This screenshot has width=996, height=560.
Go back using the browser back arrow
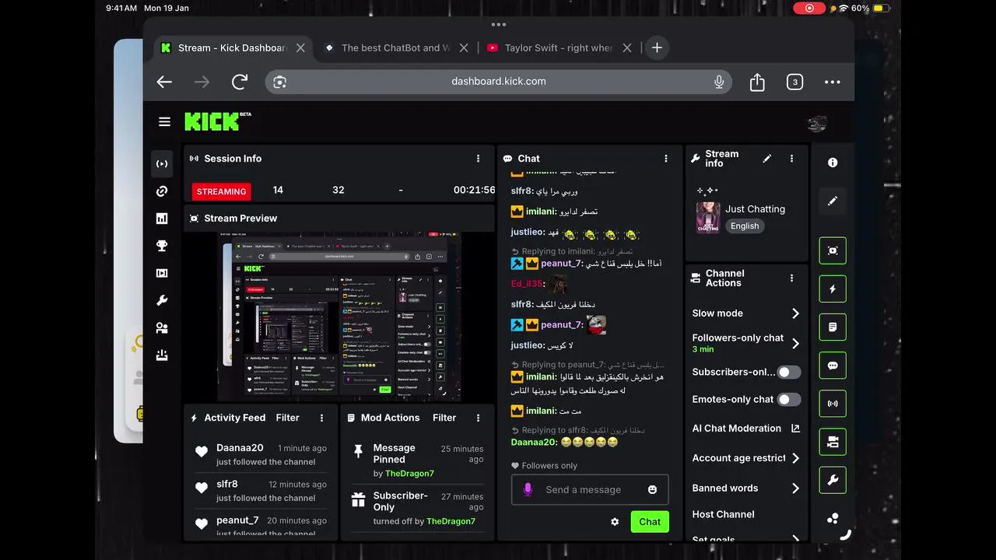click(x=164, y=82)
